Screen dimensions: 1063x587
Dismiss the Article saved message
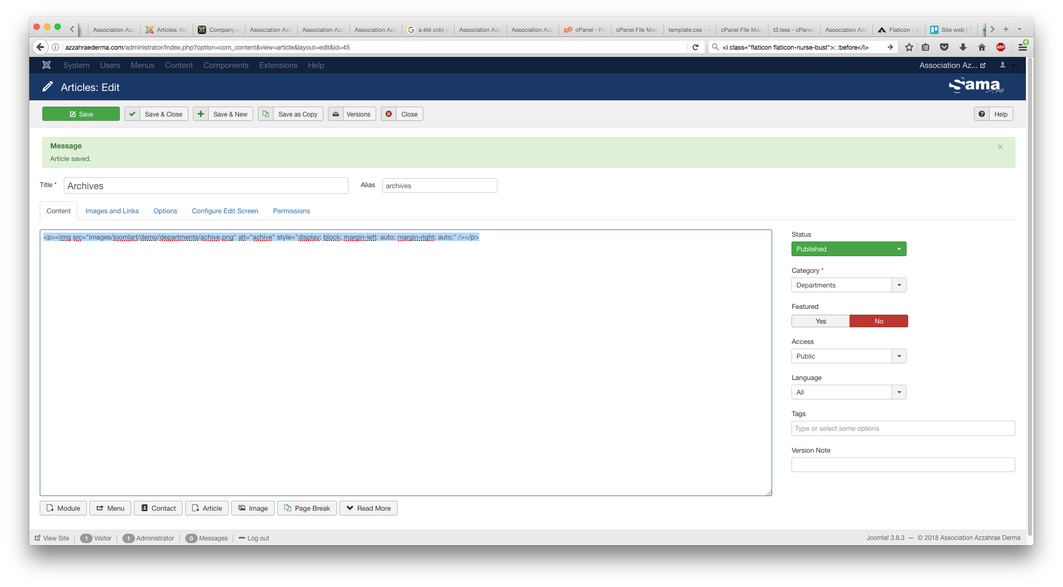[1000, 147]
